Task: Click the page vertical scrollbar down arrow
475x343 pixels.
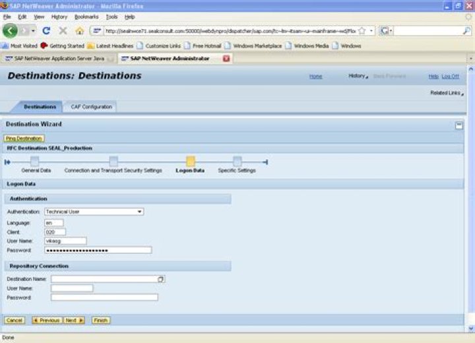Action: [471, 328]
